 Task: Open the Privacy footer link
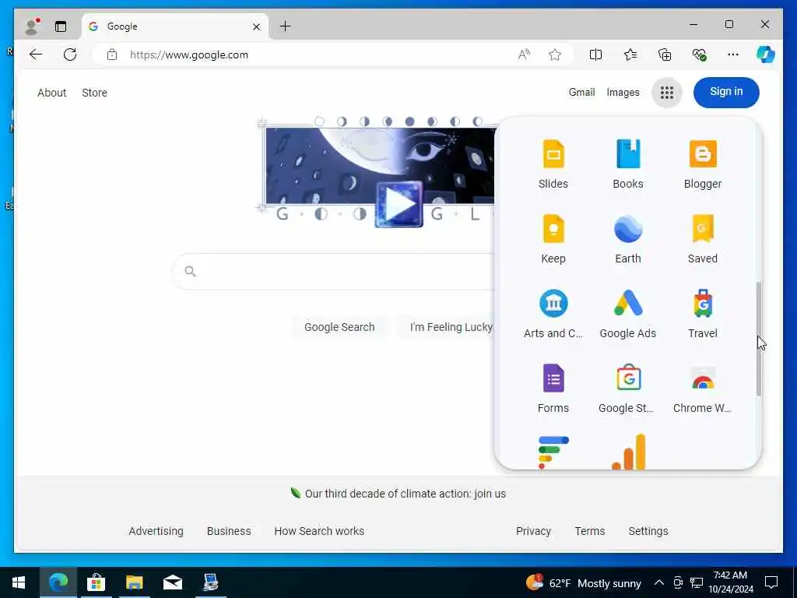click(533, 531)
